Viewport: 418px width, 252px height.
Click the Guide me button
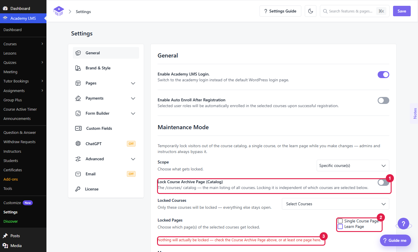[395, 240]
